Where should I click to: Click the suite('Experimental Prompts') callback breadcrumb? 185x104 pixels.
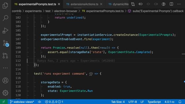pos(156,11)
